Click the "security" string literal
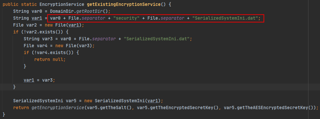The image size is (320, 119). [126, 18]
